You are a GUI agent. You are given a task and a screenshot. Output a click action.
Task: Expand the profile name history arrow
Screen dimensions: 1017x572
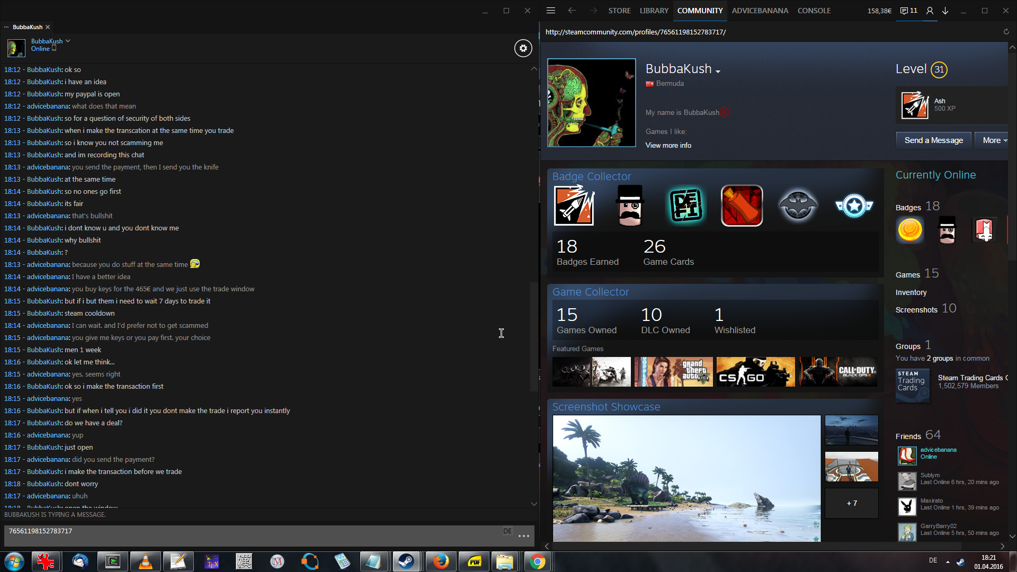point(718,71)
